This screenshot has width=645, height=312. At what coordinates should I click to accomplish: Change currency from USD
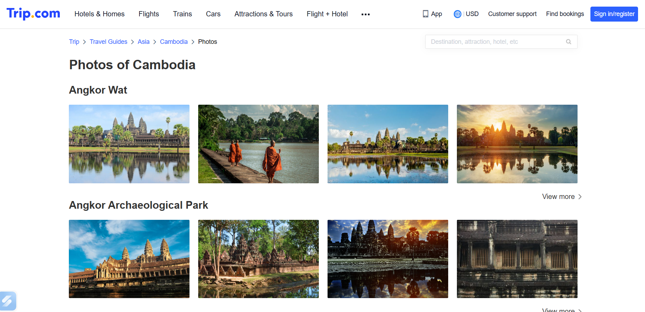pyautogui.click(x=472, y=14)
